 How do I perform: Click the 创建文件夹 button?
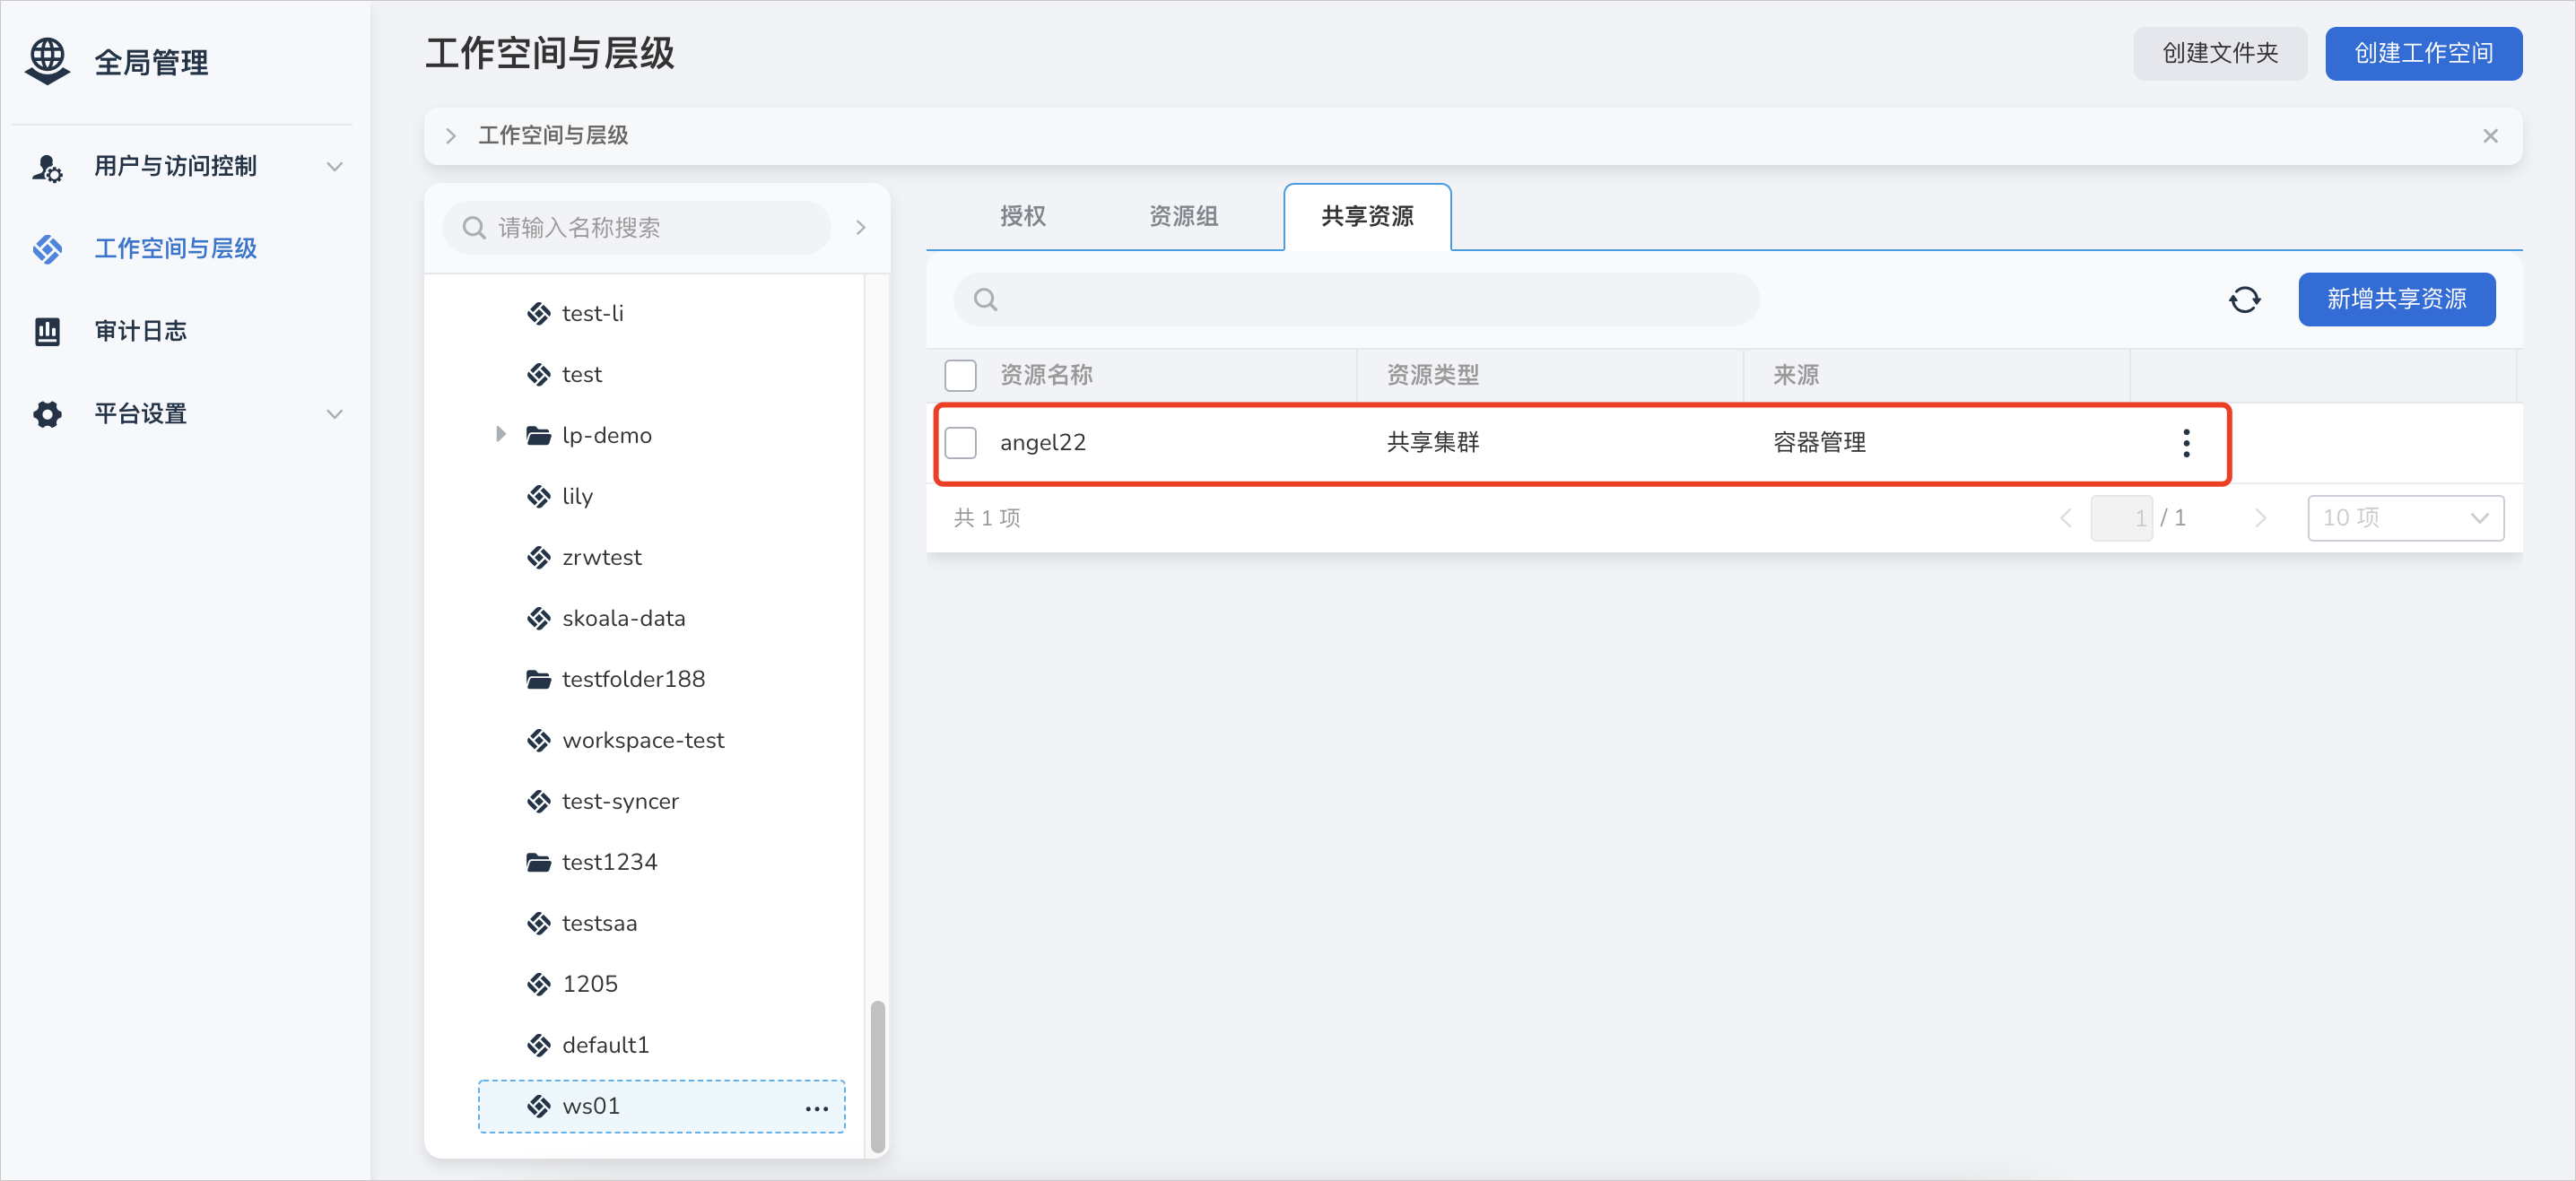coord(2219,53)
